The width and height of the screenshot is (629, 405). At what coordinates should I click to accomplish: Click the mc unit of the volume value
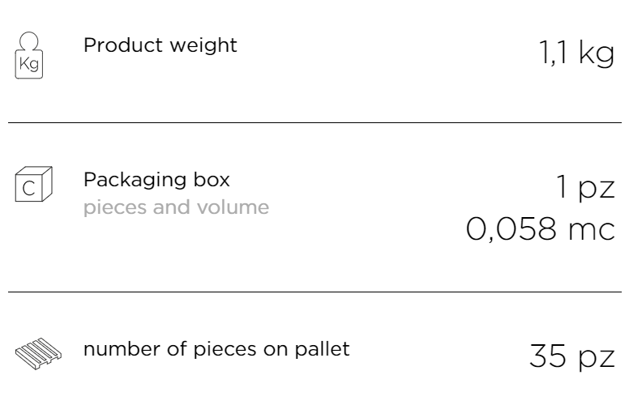pyautogui.click(x=592, y=230)
